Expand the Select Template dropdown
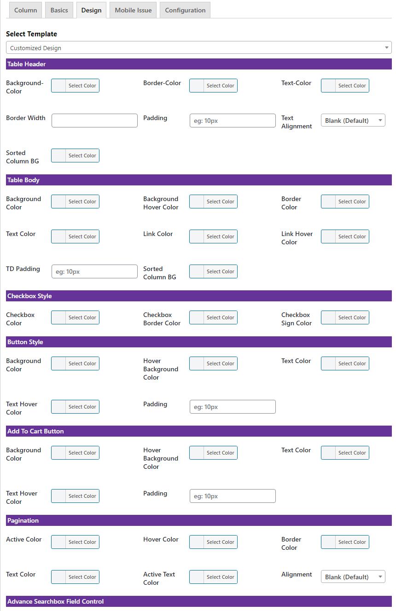The width and height of the screenshot is (396, 611). (x=199, y=48)
